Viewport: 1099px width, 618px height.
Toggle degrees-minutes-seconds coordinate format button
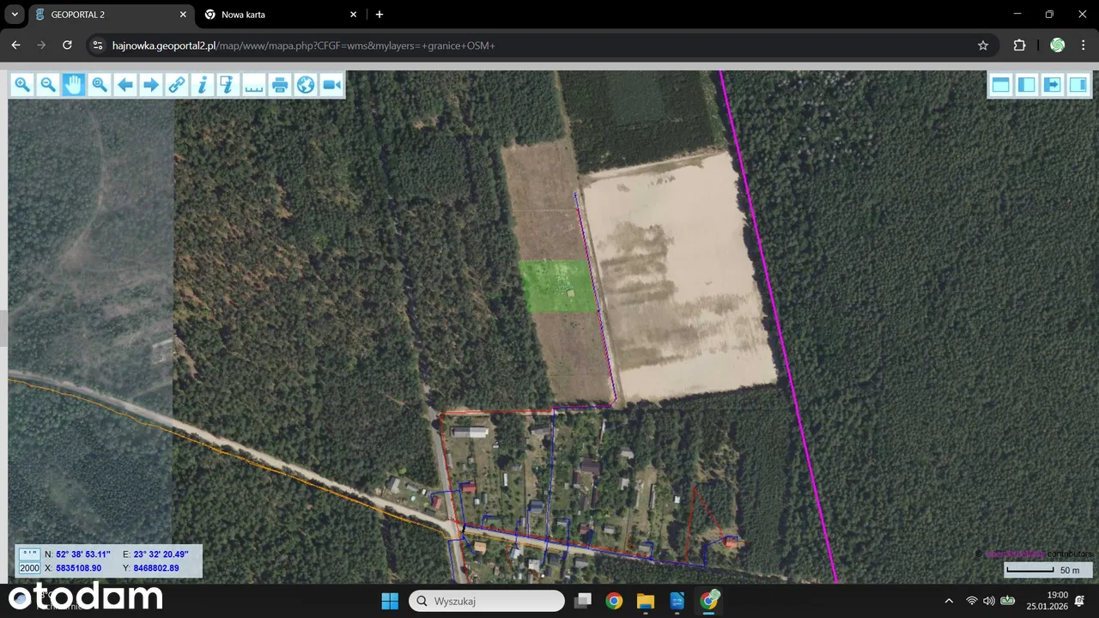29,554
